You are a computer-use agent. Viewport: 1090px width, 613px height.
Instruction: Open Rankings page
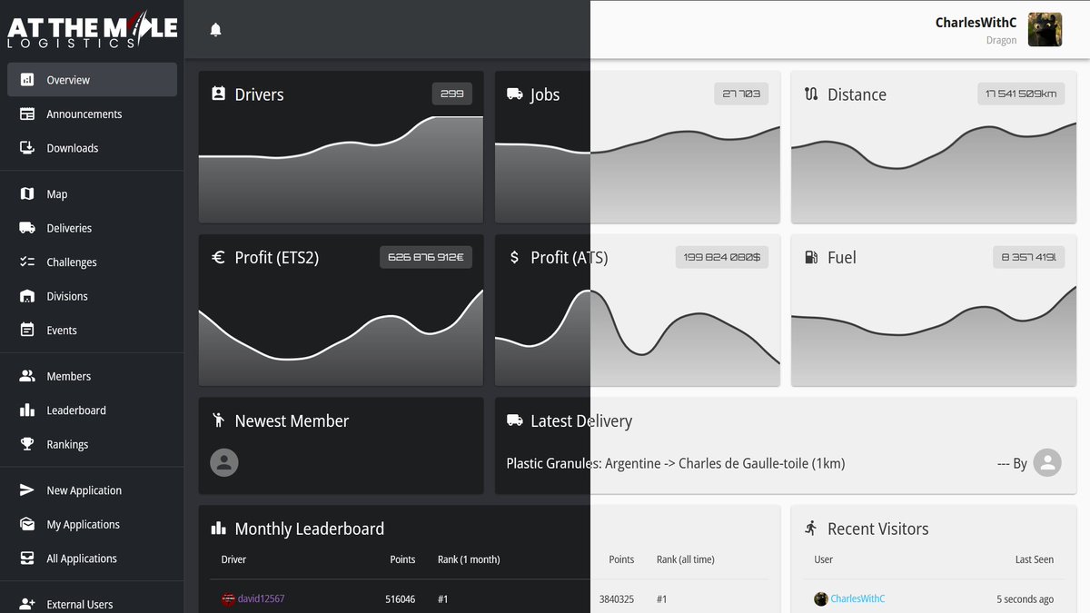pyautogui.click(x=92, y=444)
